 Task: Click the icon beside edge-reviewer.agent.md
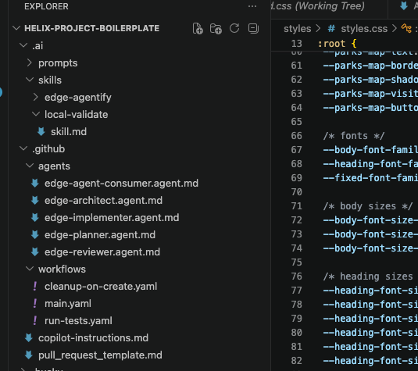pos(35,252)
